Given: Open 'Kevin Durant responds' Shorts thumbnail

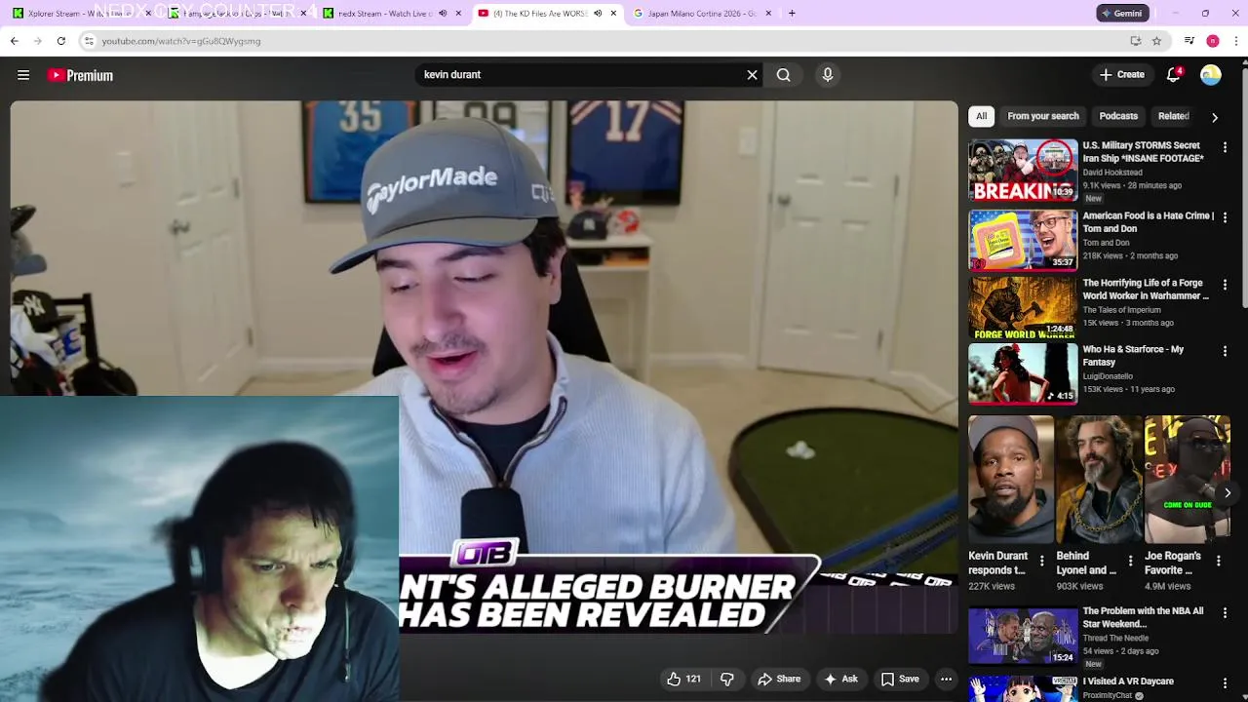Looking at the screenshot, I should click(x=1011, y=480).
